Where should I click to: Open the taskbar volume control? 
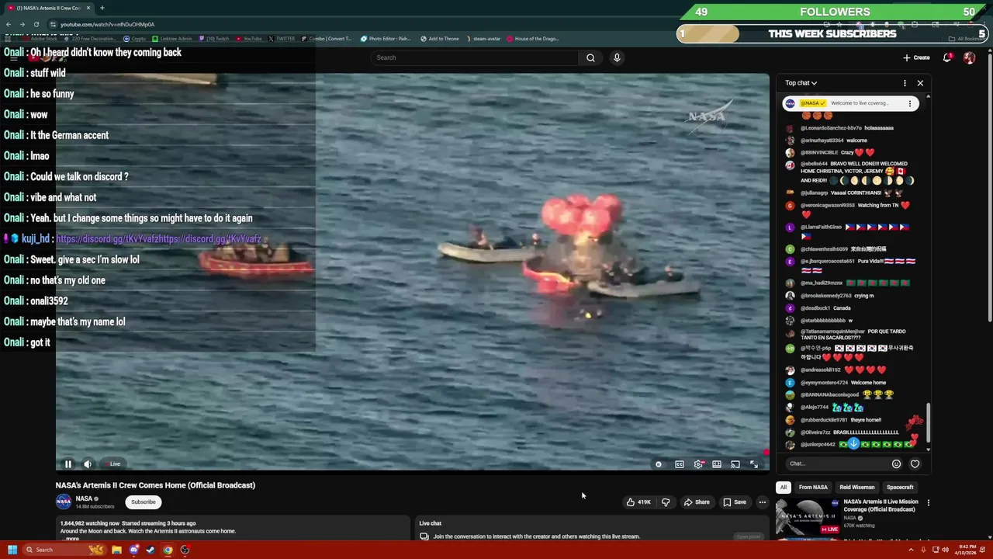point(945,550)
